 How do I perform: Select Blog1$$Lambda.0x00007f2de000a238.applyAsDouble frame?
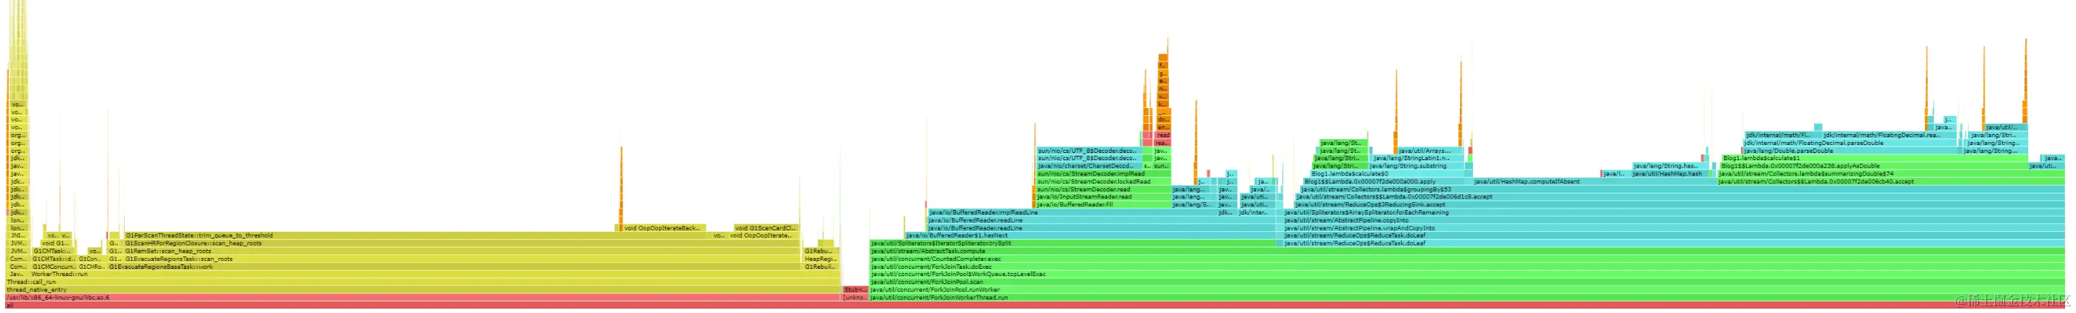(x=1874, y=166)
